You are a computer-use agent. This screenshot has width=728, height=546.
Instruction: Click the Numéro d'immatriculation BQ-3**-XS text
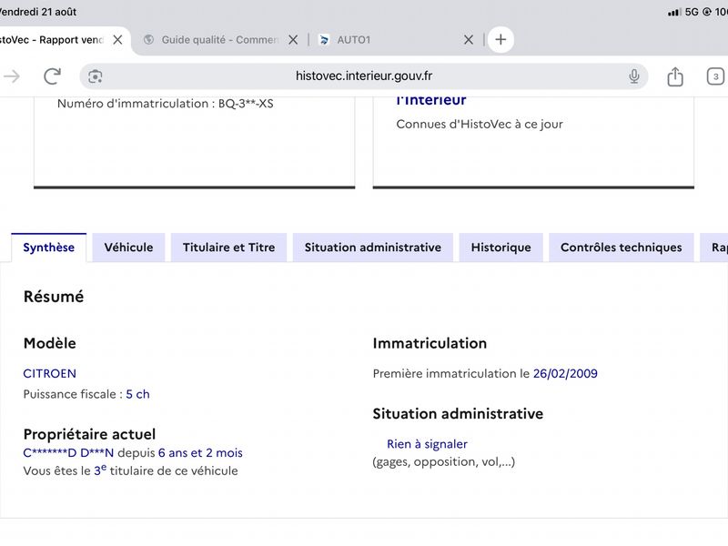click(166, 104)
